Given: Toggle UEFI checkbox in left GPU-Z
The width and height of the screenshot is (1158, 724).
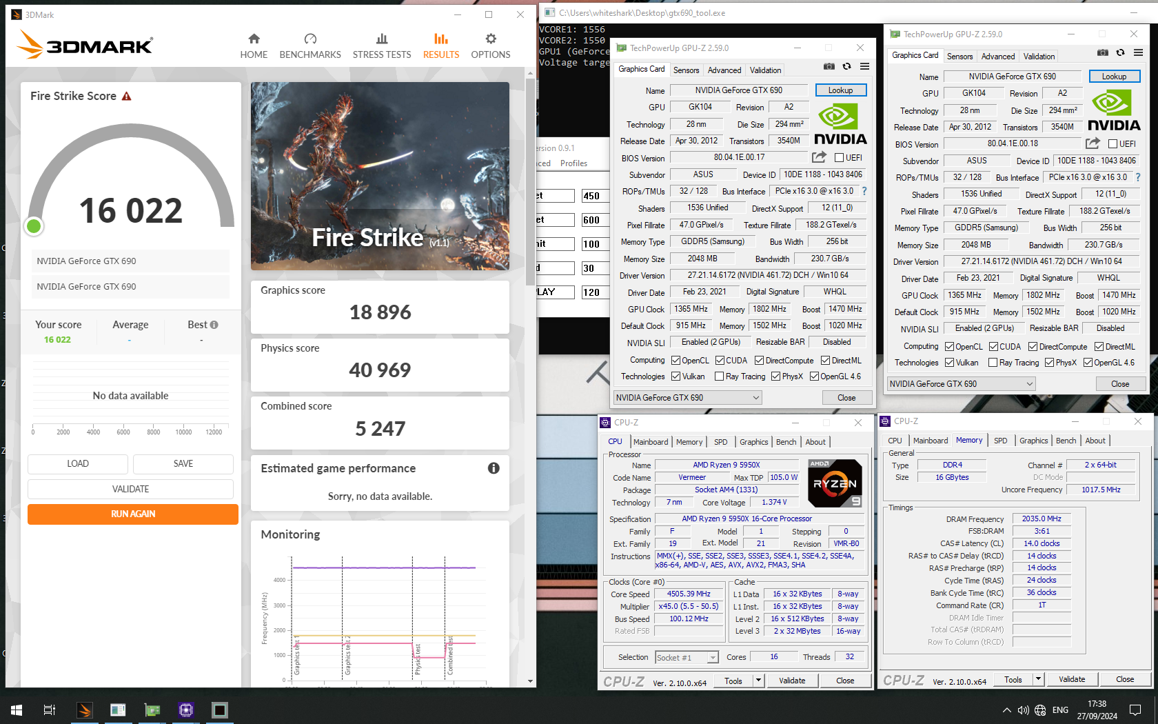Looking at the screenshot, I should (840, 158).
